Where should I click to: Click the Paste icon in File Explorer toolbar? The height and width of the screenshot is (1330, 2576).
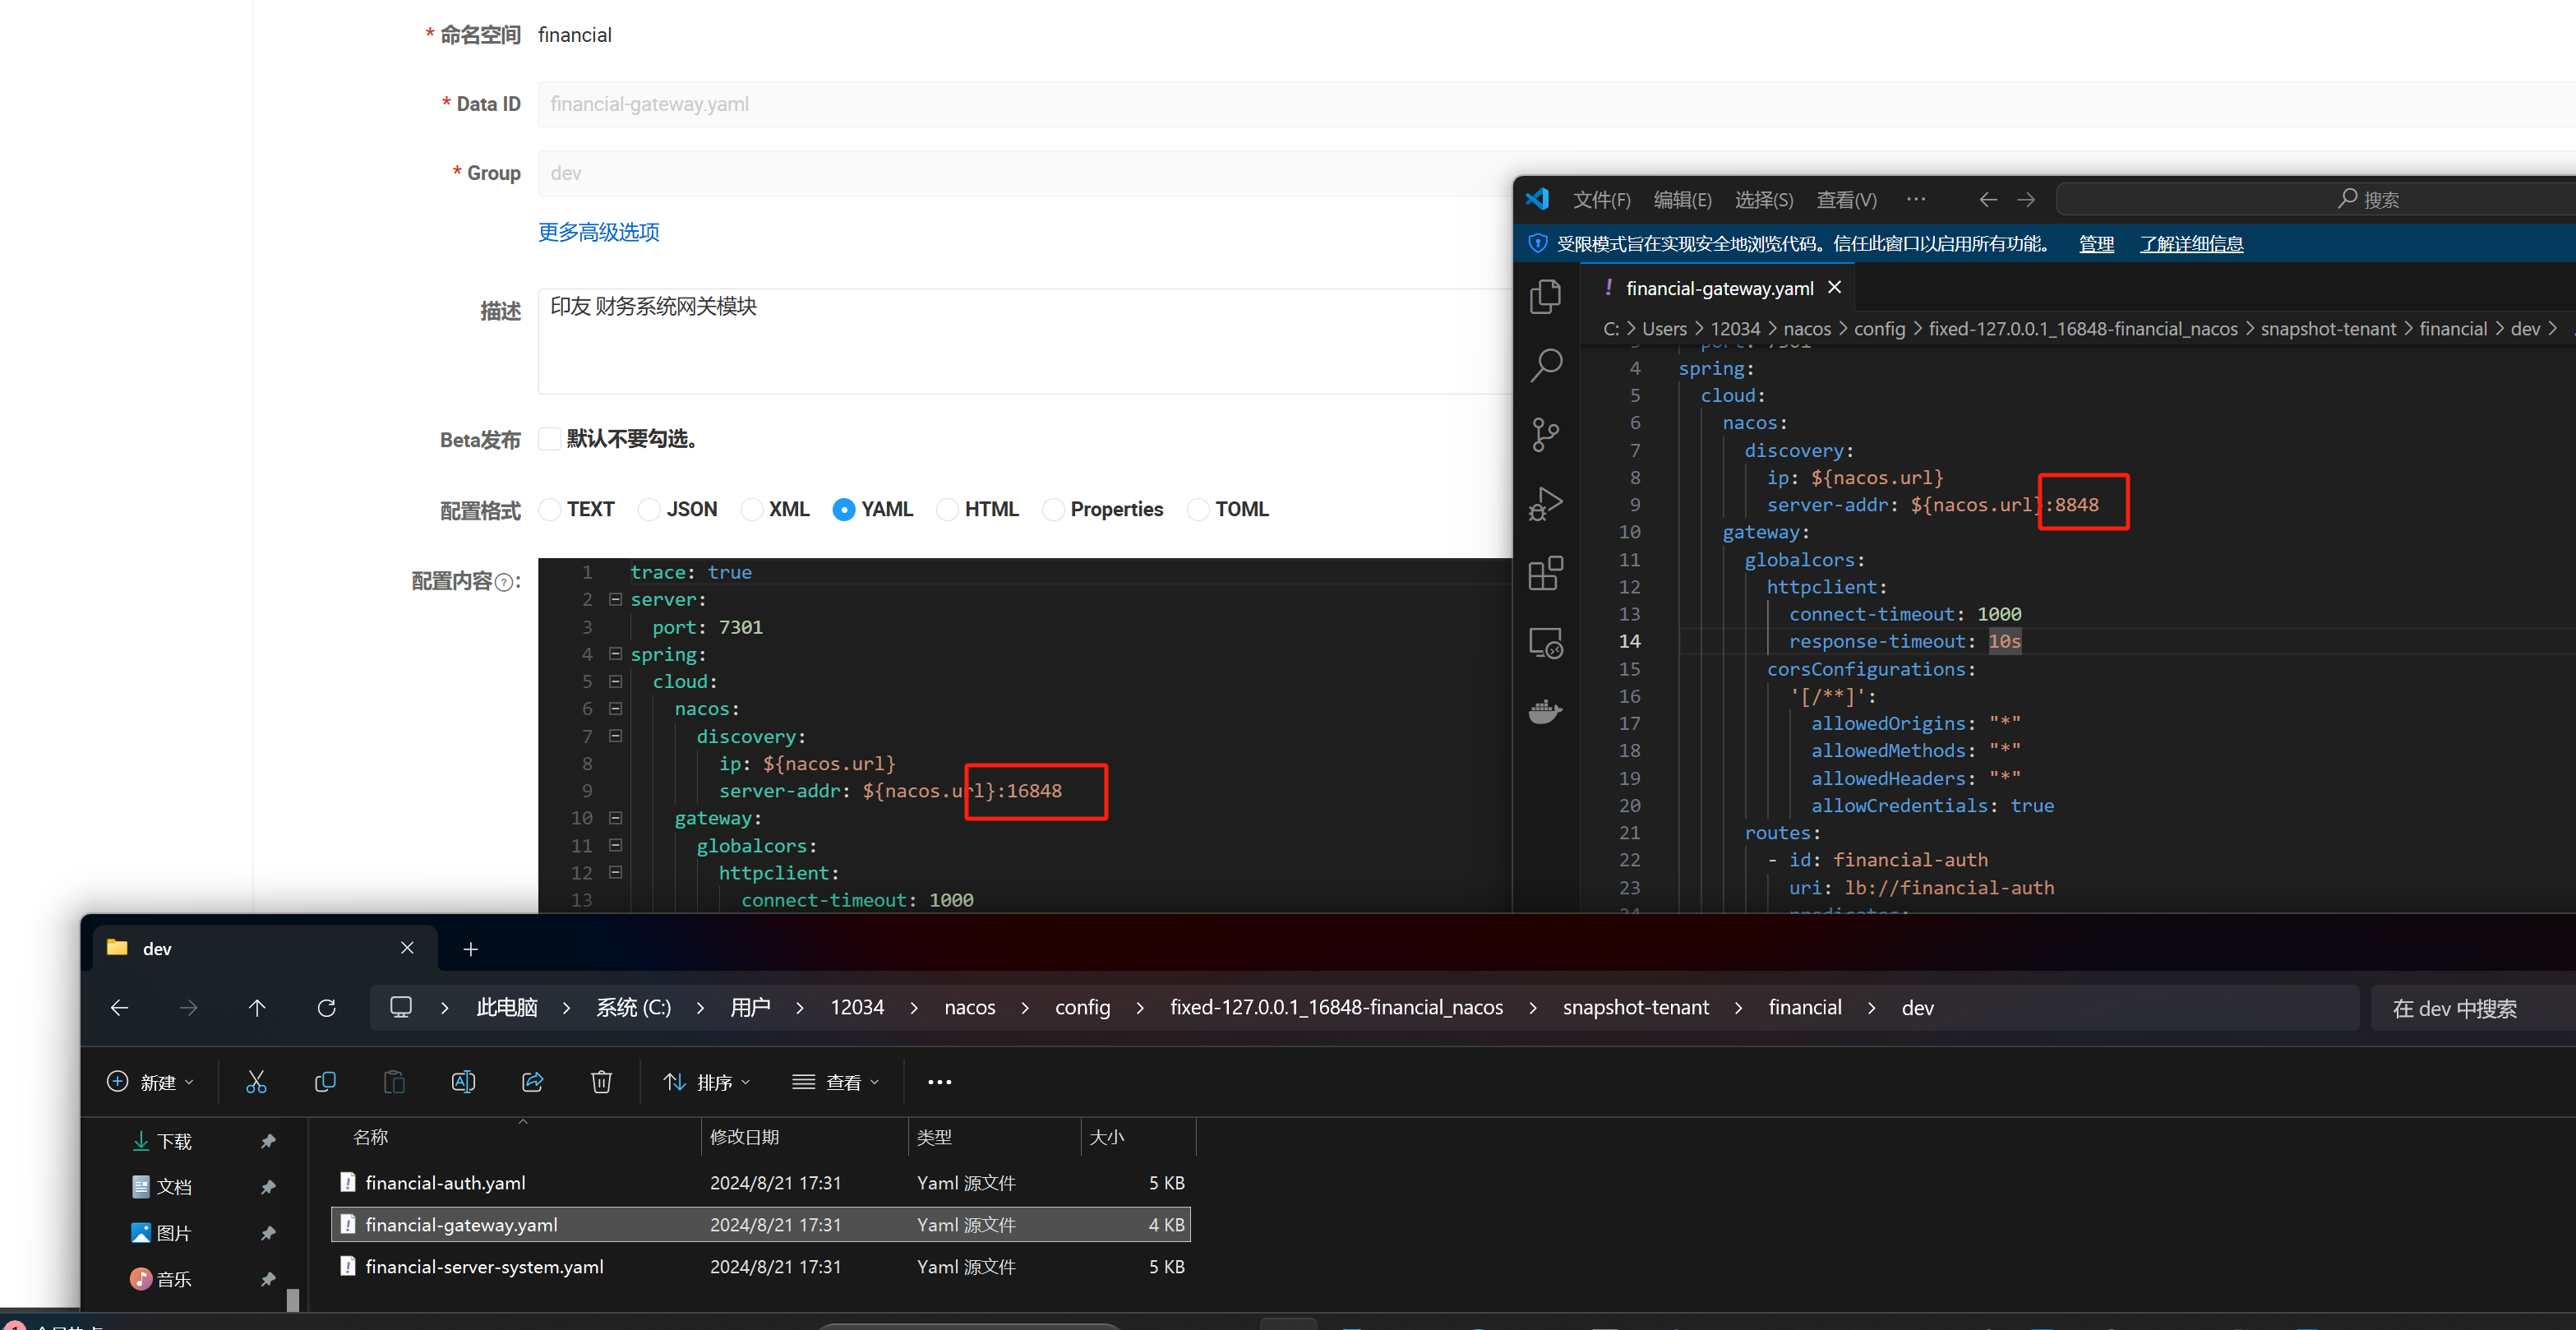tap(394, 1082)
